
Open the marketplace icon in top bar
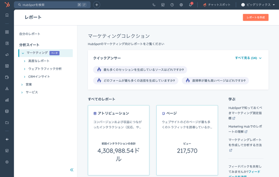(163, 5)
